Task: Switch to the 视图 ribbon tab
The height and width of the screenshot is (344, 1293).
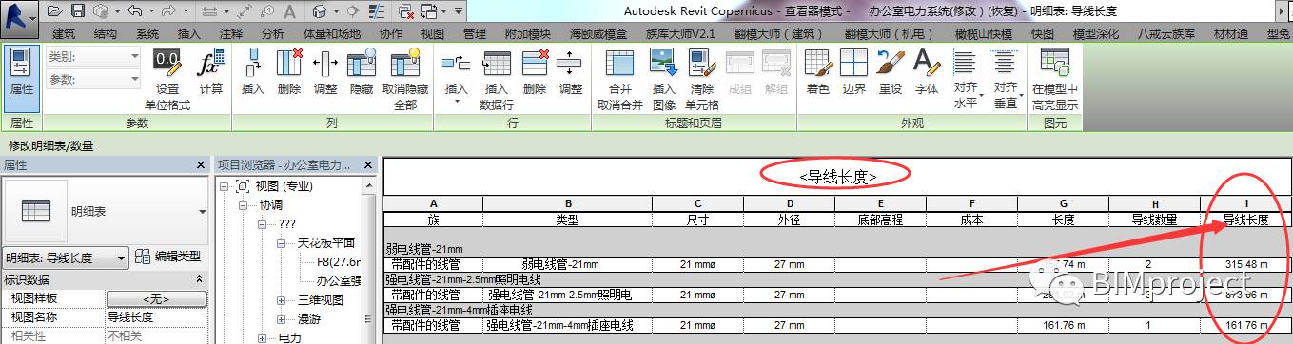Action: coord(433,33)
